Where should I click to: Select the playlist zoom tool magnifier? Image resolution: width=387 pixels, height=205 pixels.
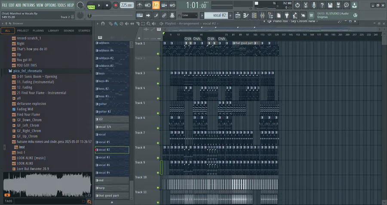[148, 24]
